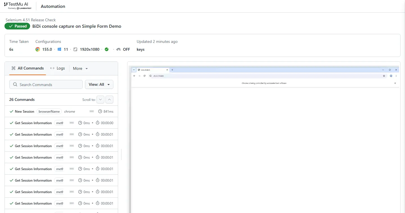This screenshot has height=213, width=405.
Task: Open the View: All dropdown
Action: click(99, 84)
